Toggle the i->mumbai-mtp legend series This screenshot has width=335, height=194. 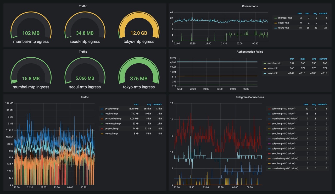[113, 124]
